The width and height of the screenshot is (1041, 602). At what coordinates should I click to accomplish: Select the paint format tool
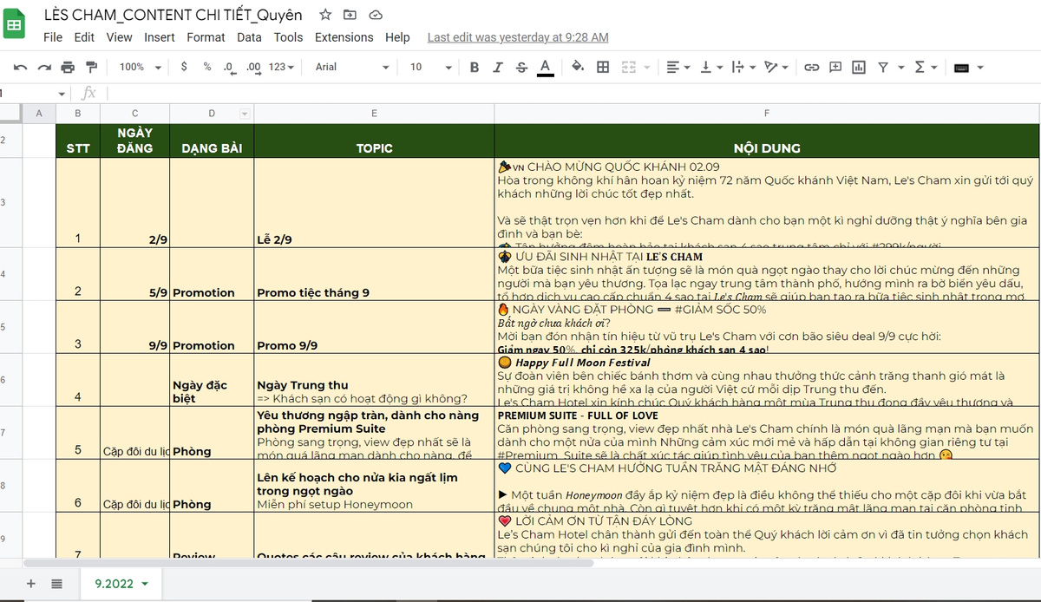click(x=91, y=67)
